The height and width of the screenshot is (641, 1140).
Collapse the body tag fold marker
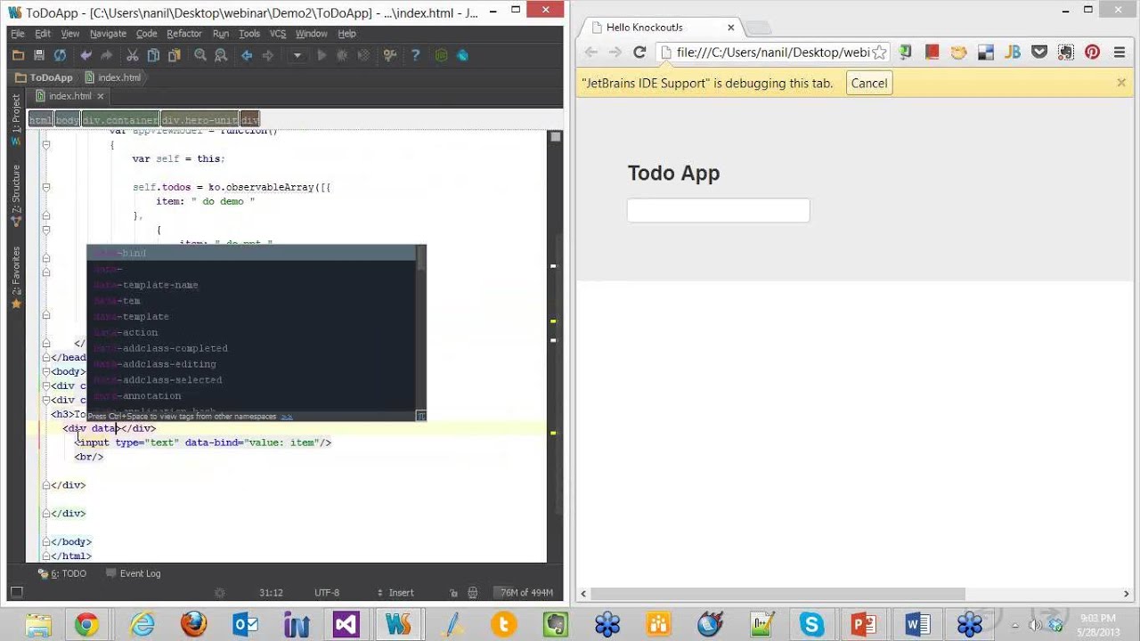[x=46, y=371]
